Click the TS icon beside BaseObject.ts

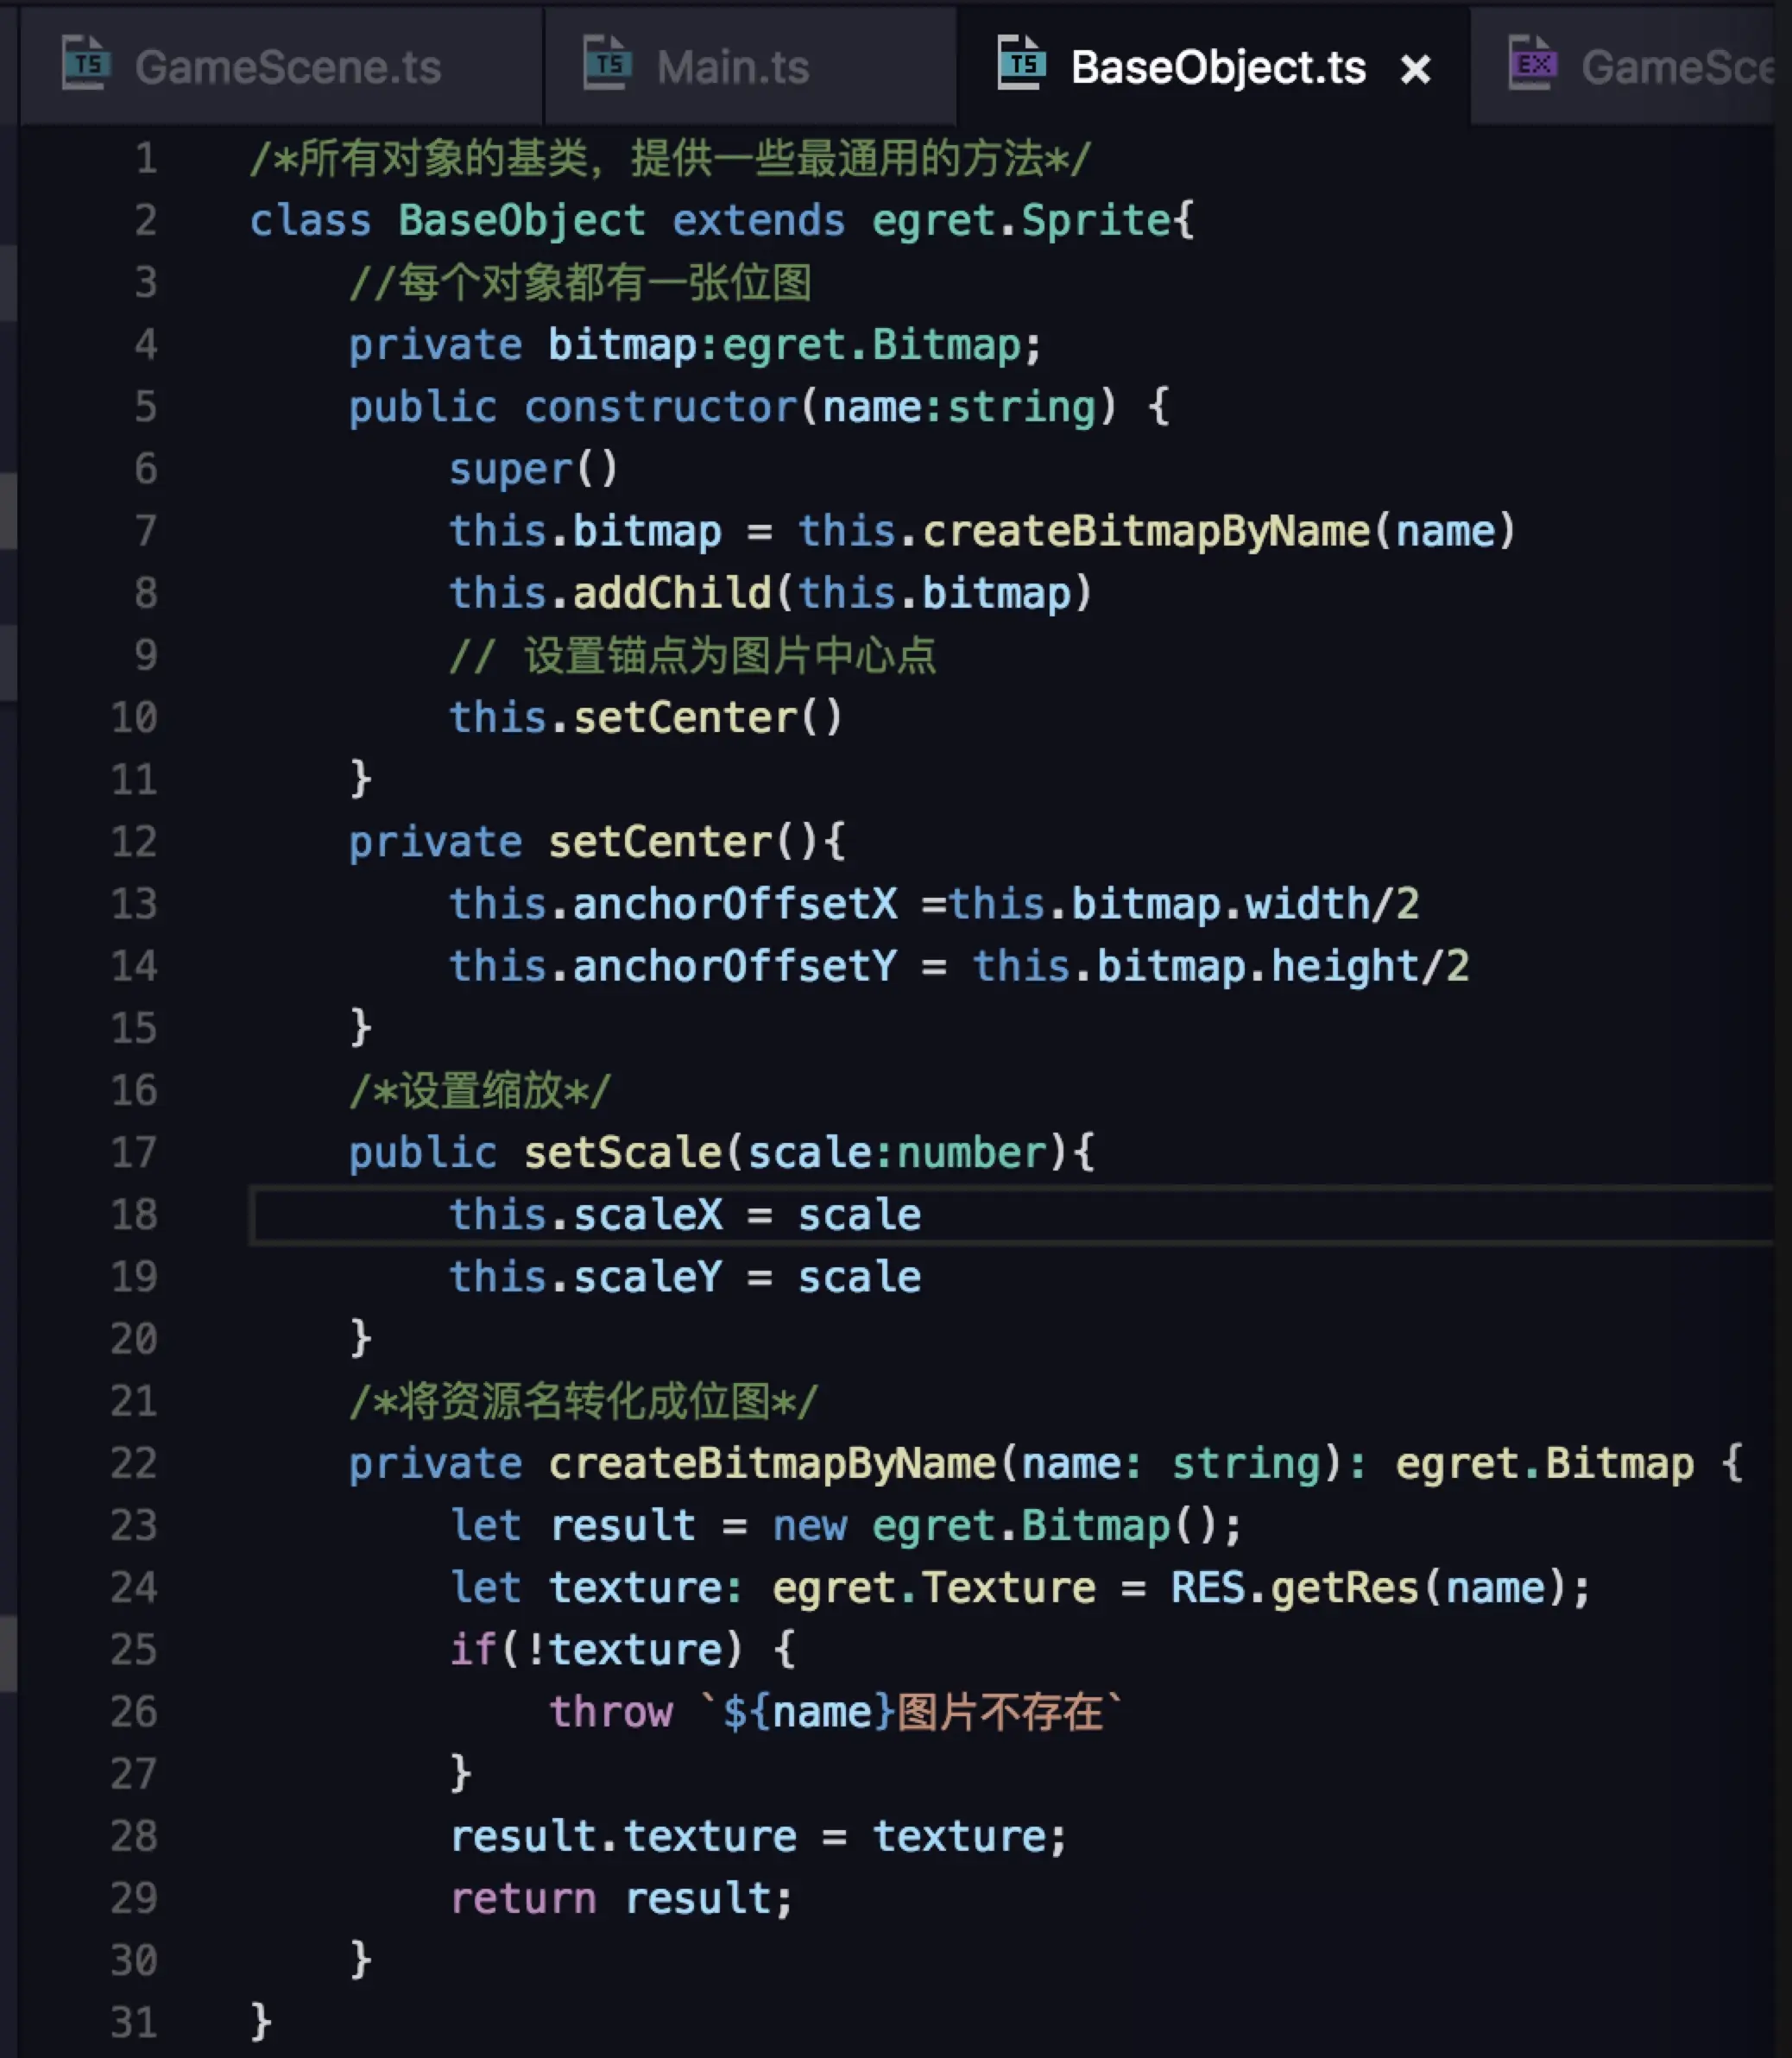point(1022,64)
